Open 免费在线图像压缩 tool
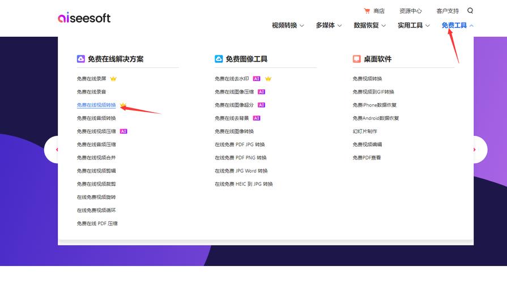This screenshot has width=507, height=283. pyautogui.click(x=235, y=92)
